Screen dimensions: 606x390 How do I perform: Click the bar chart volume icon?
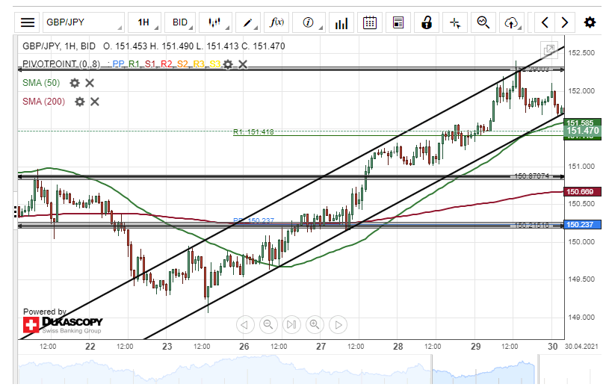(x=341, y=22)
